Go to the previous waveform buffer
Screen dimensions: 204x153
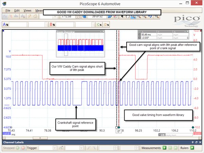tap(84, 17)
